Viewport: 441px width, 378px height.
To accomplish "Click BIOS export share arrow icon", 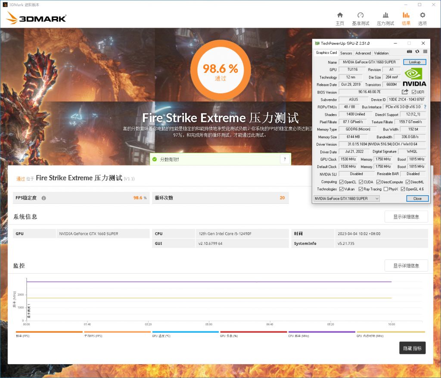I will click(405, 92).
